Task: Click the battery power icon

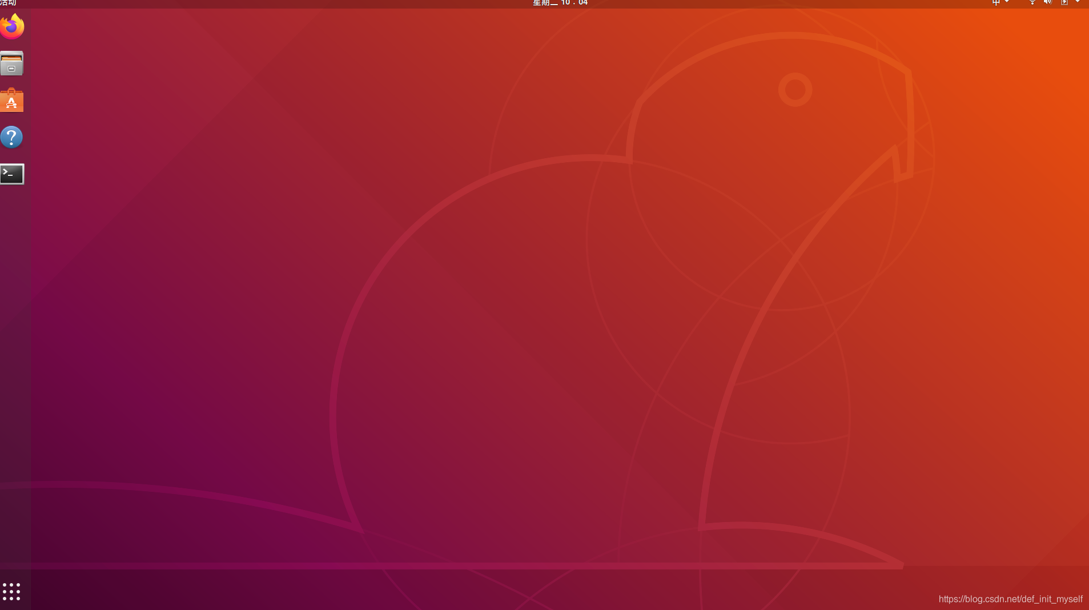Action: coord(1064,2)
